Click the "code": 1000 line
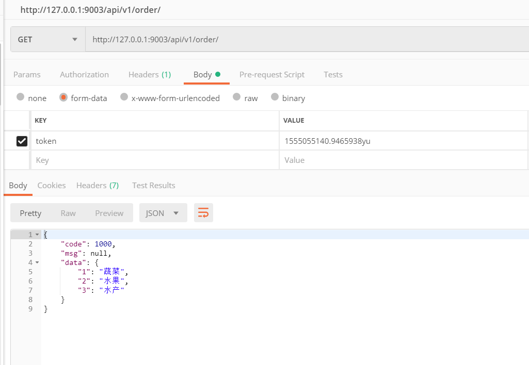Screen dimensions: 529x365 88,244
